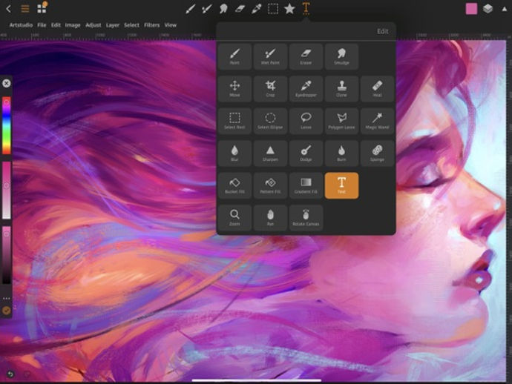Click the Edit button in tools popup
This screenshot has height=384, width=512.
tap(382, 31)
